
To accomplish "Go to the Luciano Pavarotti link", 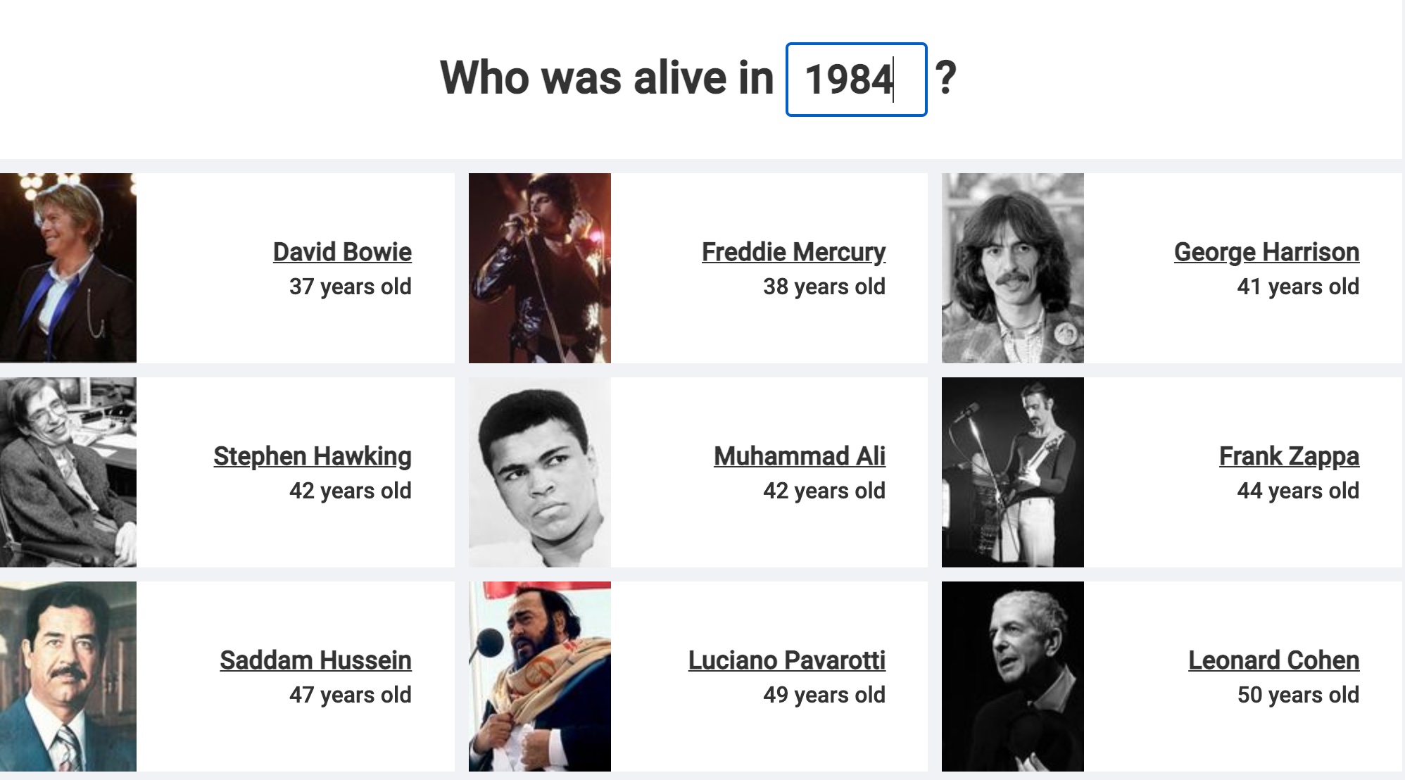I will (x=786, y=660).
